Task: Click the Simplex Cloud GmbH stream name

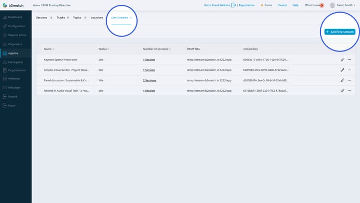Action: tap(66, 70)
